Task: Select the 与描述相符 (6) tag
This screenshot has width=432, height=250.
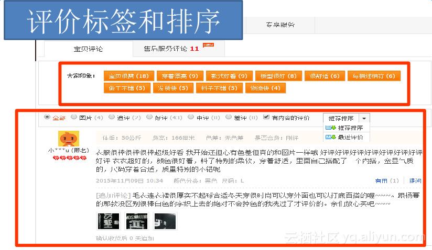Action: [x=374, y=76]
